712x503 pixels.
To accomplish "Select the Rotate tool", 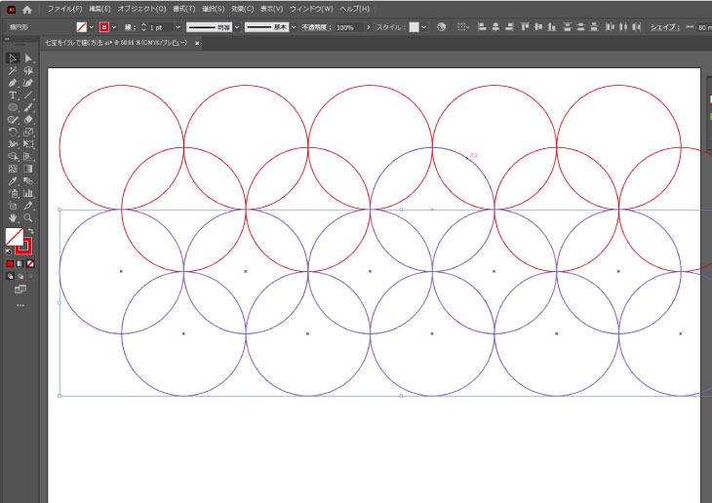I will point(13,132).
